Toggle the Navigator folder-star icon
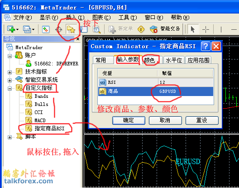 click(71, 29)
